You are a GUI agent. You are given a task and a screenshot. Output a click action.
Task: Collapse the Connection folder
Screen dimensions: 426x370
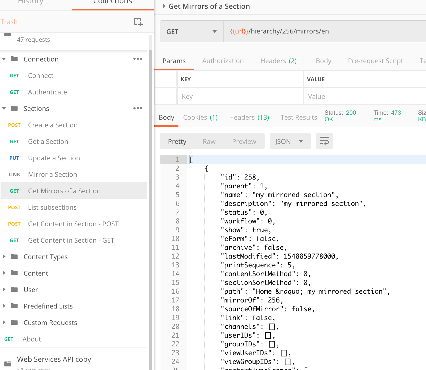[x=4, y=59]
